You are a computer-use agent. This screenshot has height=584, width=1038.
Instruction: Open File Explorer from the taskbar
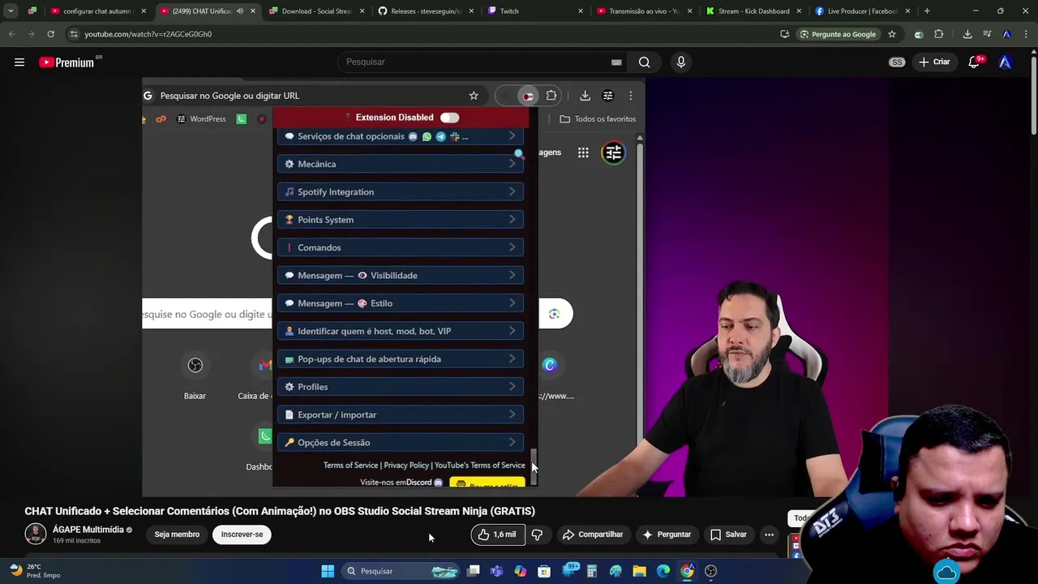[640, 571]
